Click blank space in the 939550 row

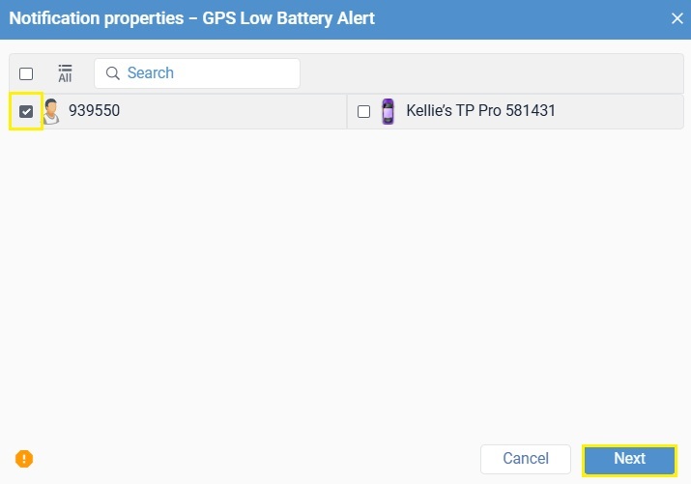pyautogui.click(x=234, y=111)
